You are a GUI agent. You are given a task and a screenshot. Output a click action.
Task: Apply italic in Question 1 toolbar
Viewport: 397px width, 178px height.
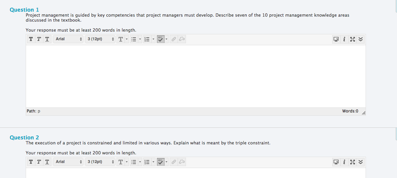(39, 39)
